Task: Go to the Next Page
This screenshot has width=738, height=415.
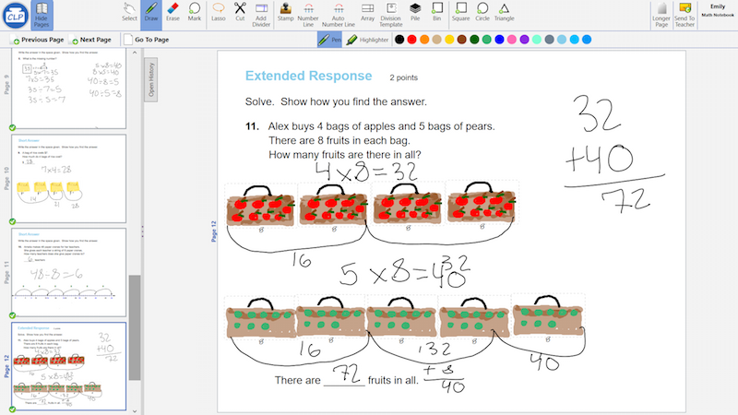Action: click(x=90, y=40)
